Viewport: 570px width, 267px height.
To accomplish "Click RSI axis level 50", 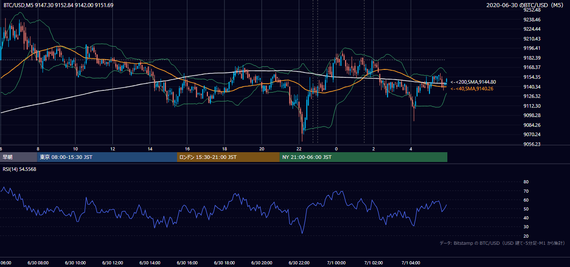I will [526, 209].
